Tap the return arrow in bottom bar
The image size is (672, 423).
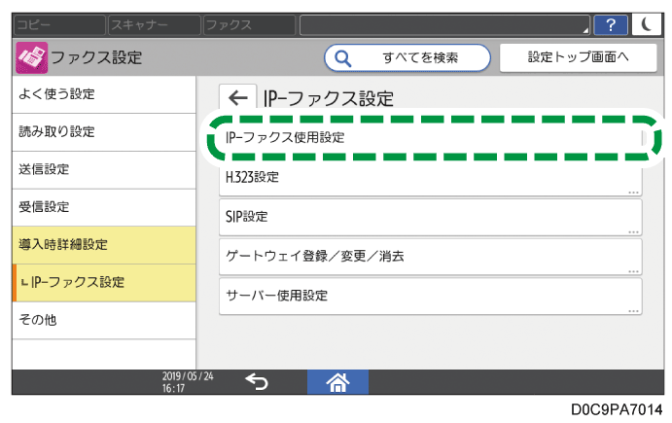(x=257, y=382)
